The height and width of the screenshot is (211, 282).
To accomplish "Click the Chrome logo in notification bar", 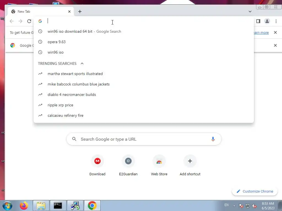I will pyautogui.click(x=13, y=45).
